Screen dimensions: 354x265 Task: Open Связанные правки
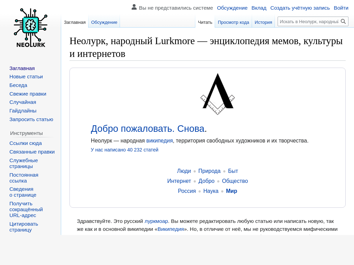click(x=32, y=152)
